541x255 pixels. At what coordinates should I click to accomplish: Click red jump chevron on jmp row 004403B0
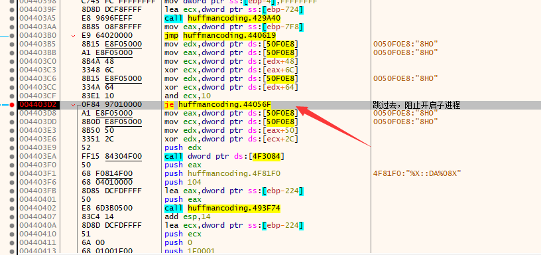coord(73,36)
